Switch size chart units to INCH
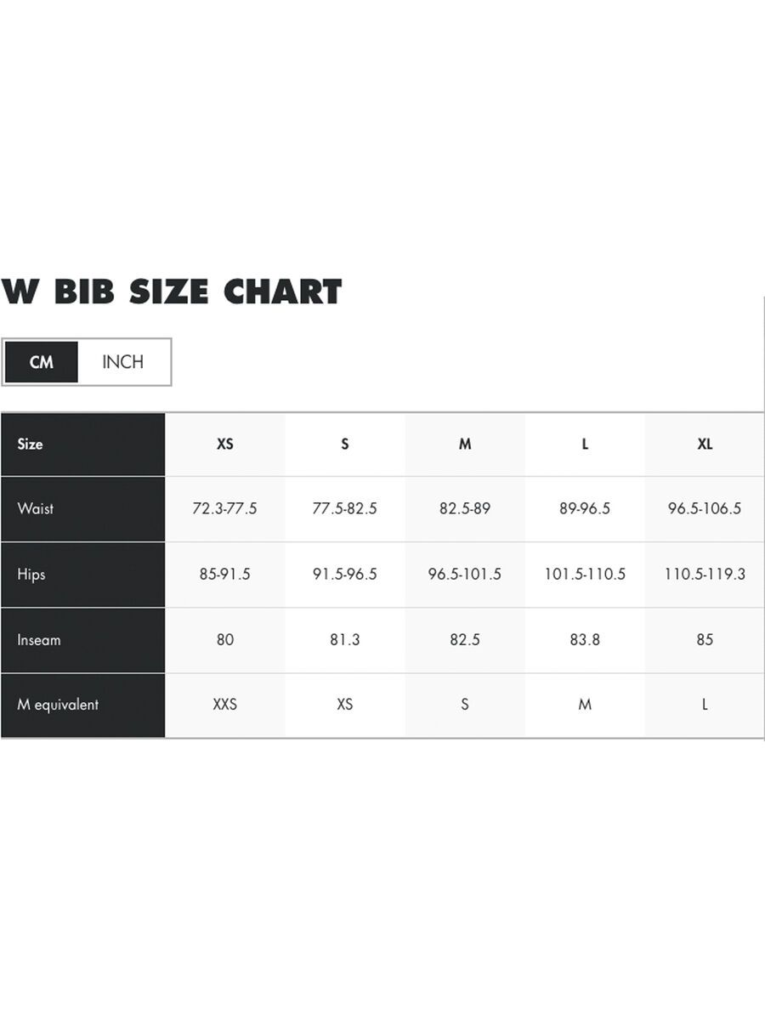Image resolution: width=765 pixels, height=1020 pixels. point(123,362)
